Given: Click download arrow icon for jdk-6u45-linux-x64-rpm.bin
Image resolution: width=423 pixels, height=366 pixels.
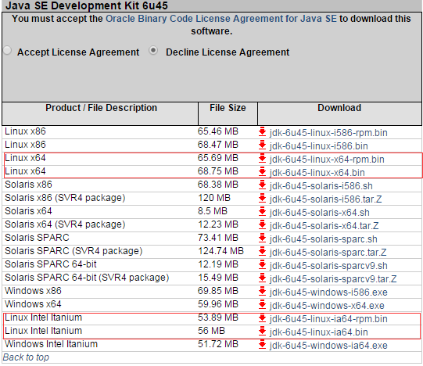Looking at the screenshot, I should click(x=262, y=158).
